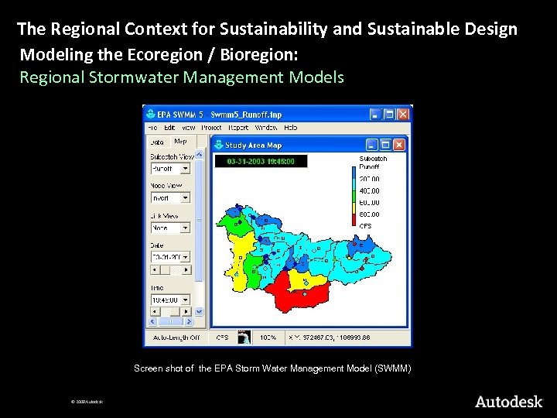557x418 pixels.
Task: Click the EPA SWMM 5 title bar icon
Action: coord(151,114)
